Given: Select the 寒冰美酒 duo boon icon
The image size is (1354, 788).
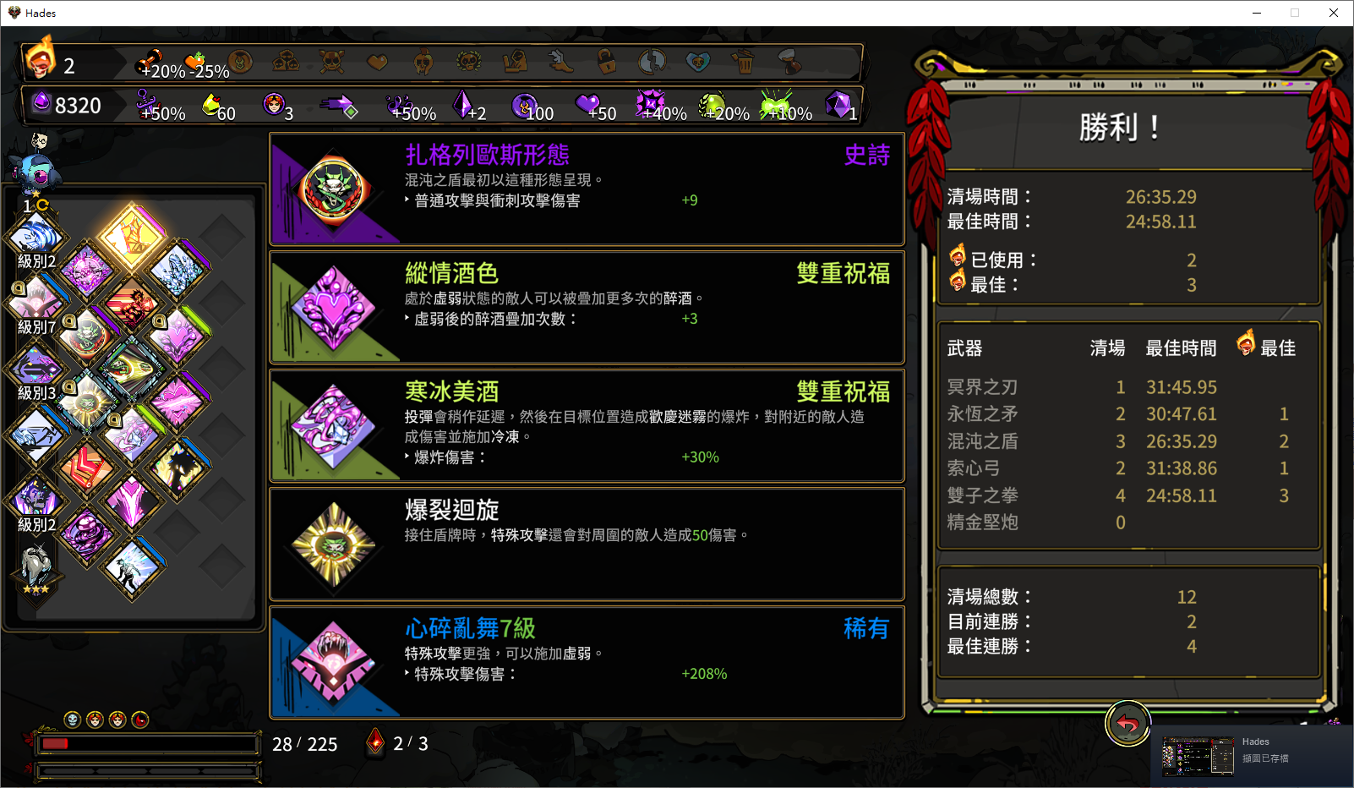Looking at the screenshot, I should (333, 426).
